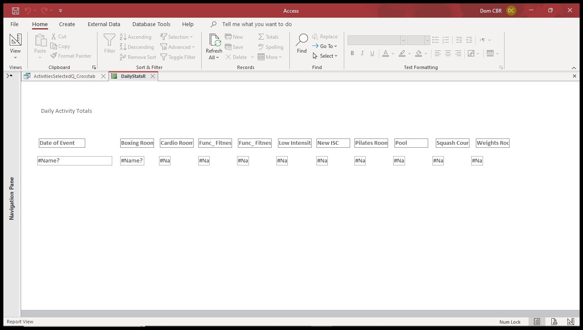Switch to the ActivitiesSelectedQ_Crosstab tab
583x330 pixels.
click(x=63, y=76)
